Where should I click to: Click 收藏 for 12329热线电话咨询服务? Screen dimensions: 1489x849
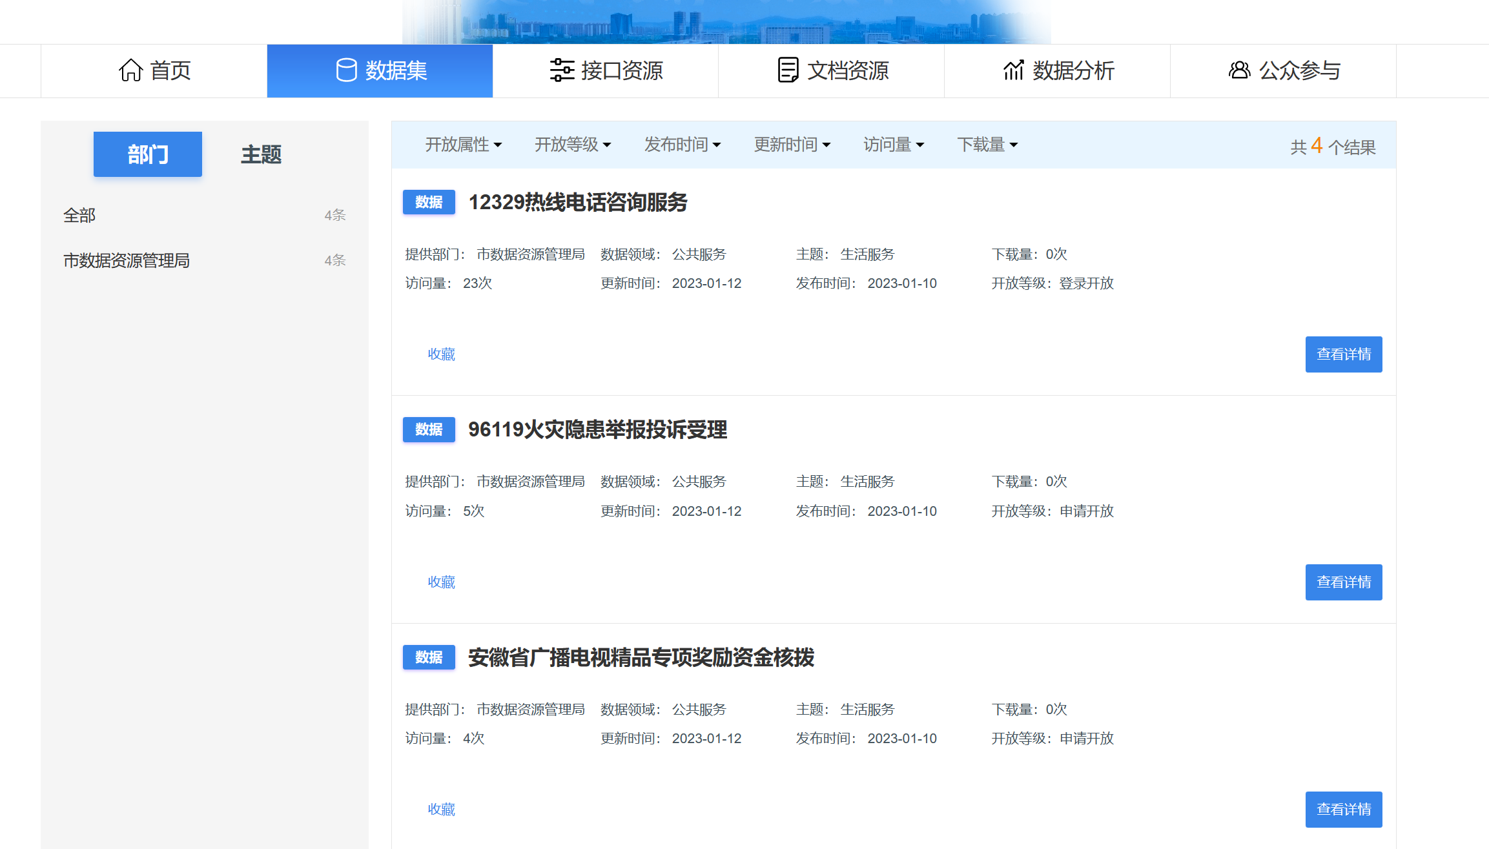click(442, 354)
